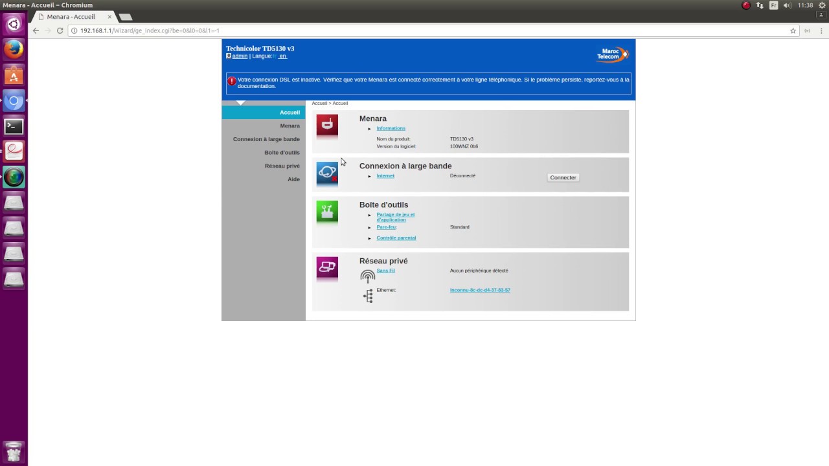The image size is (829, 466).
Task: Open the Pare-feu link
Action: [x=386, y=227]
